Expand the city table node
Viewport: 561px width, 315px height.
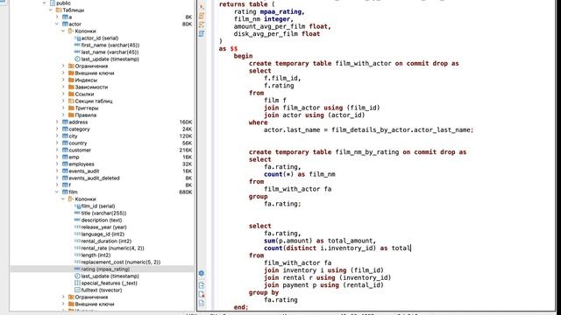(x=57, y=136)
